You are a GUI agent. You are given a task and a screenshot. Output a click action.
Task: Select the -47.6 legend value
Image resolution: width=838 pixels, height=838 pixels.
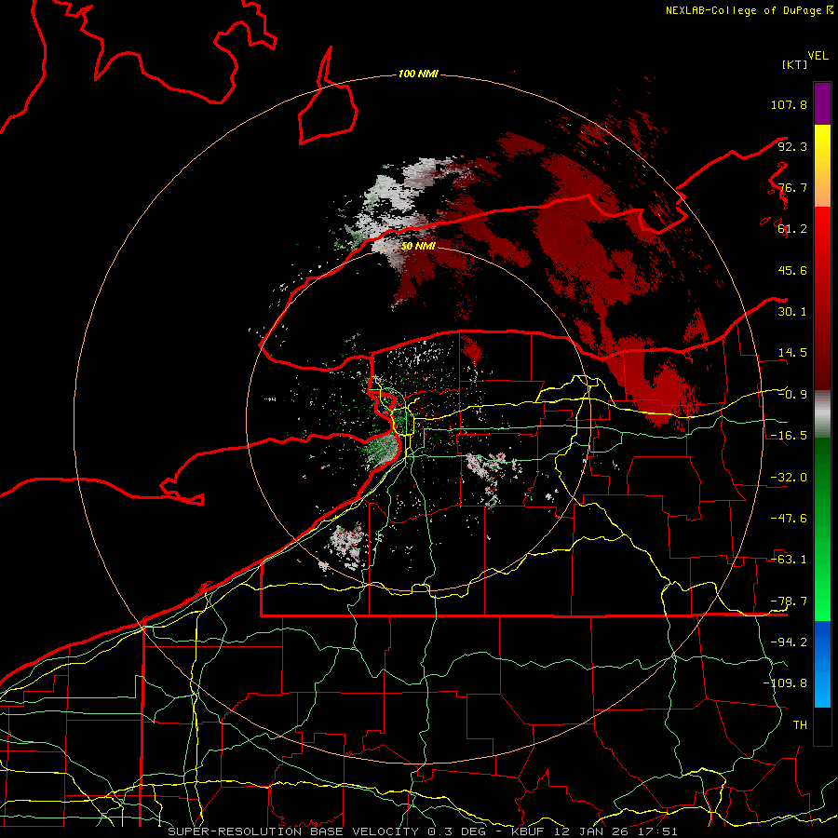coord(789,519)
